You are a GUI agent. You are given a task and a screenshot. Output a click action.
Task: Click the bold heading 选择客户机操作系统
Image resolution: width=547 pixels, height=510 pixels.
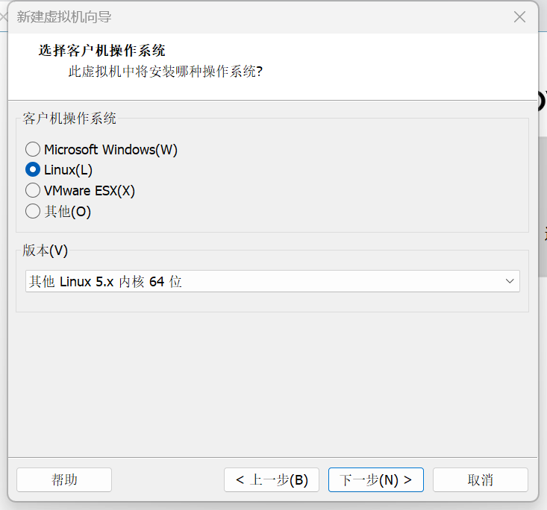pos(101,51)
